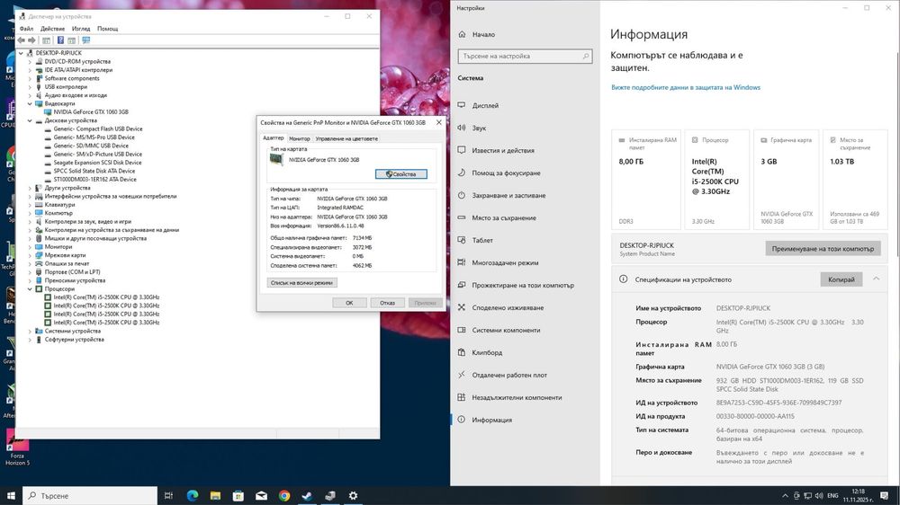
Task: Click the Back arrow in Device Manager toolbar
Action: tap(22, 40)
